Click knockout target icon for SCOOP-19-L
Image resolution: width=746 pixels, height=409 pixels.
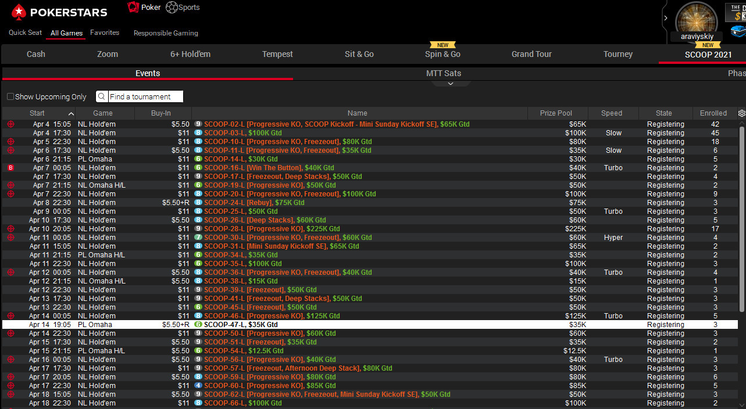[x=10, y=185]
